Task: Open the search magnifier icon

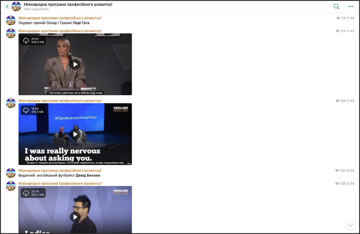Action: click(336, 7)
